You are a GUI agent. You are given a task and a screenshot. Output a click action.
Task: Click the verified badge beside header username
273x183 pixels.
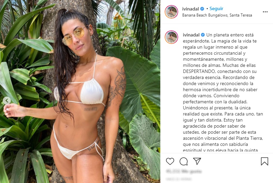(202, 9)
